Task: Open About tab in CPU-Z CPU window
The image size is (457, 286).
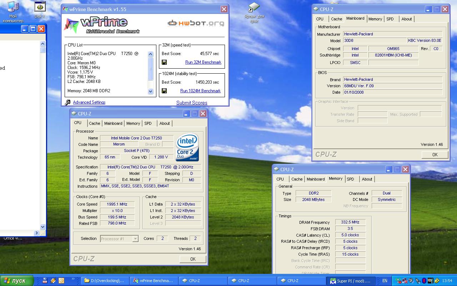Action: coord(165,123)
